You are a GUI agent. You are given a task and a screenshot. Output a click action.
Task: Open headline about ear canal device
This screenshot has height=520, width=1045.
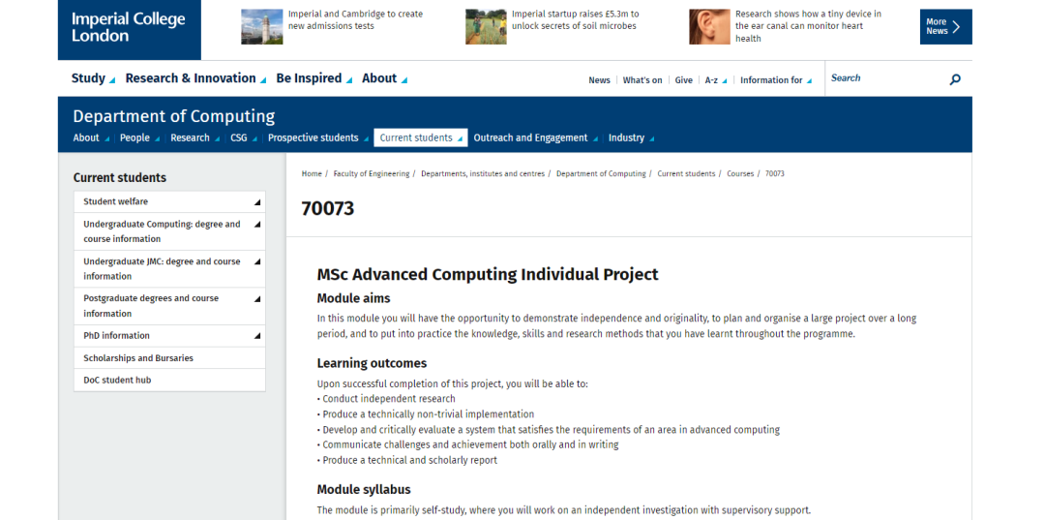[808, 26]
